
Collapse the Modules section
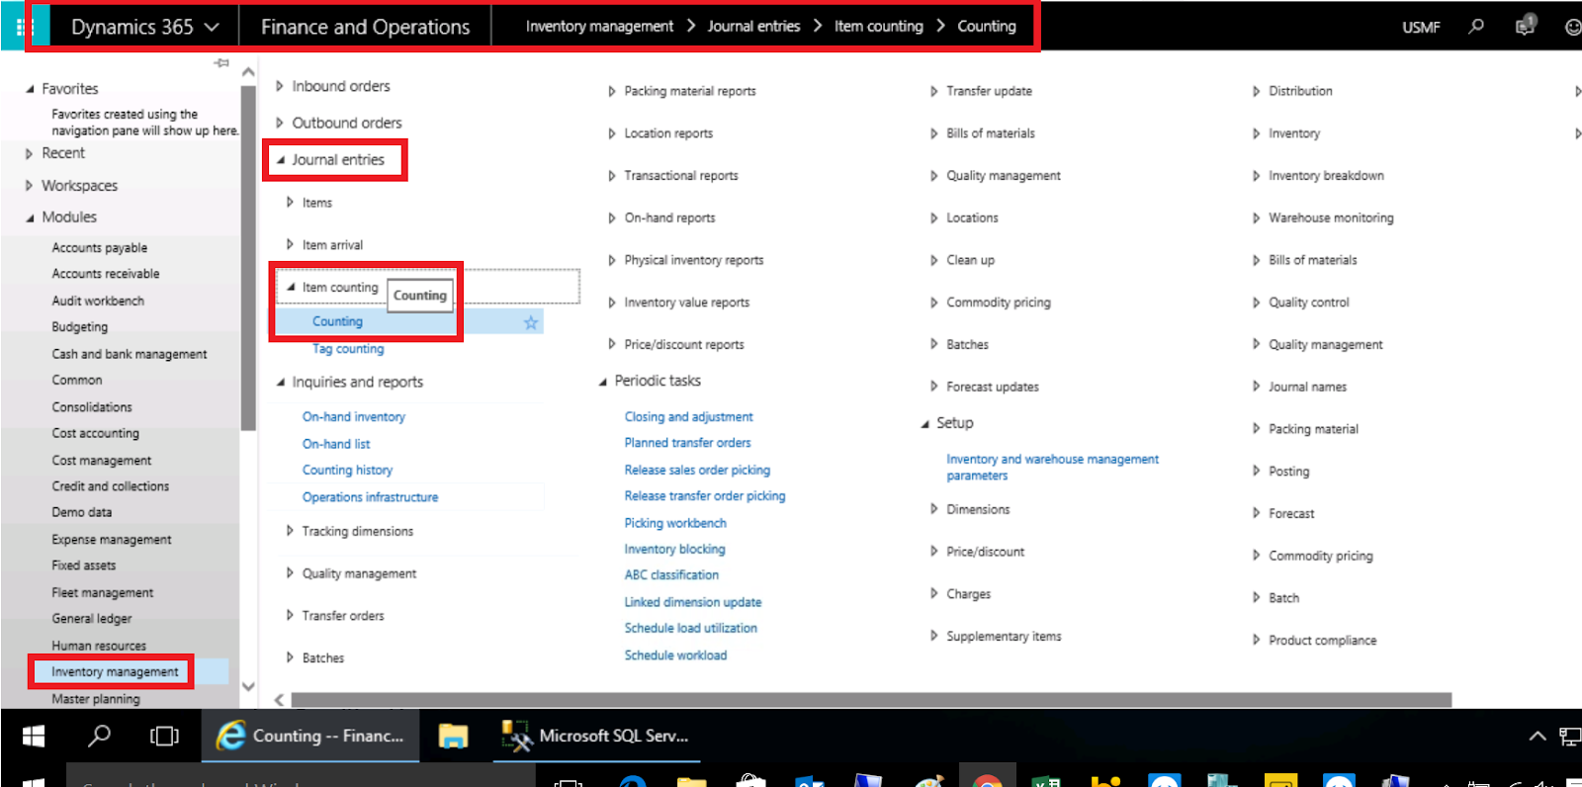30,218
